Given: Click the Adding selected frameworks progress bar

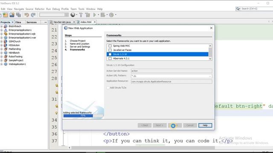Looking at the screenshot, I should pyautogui.click(x=83, y=116).
